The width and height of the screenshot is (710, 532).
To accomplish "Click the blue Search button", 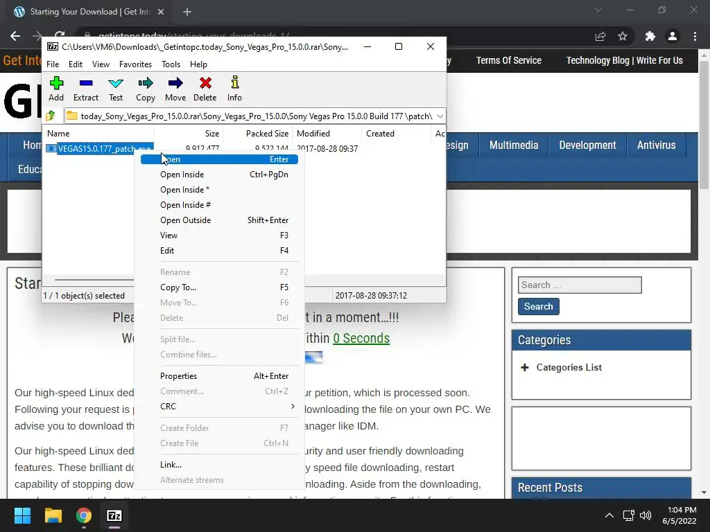I will click(538, 306).
